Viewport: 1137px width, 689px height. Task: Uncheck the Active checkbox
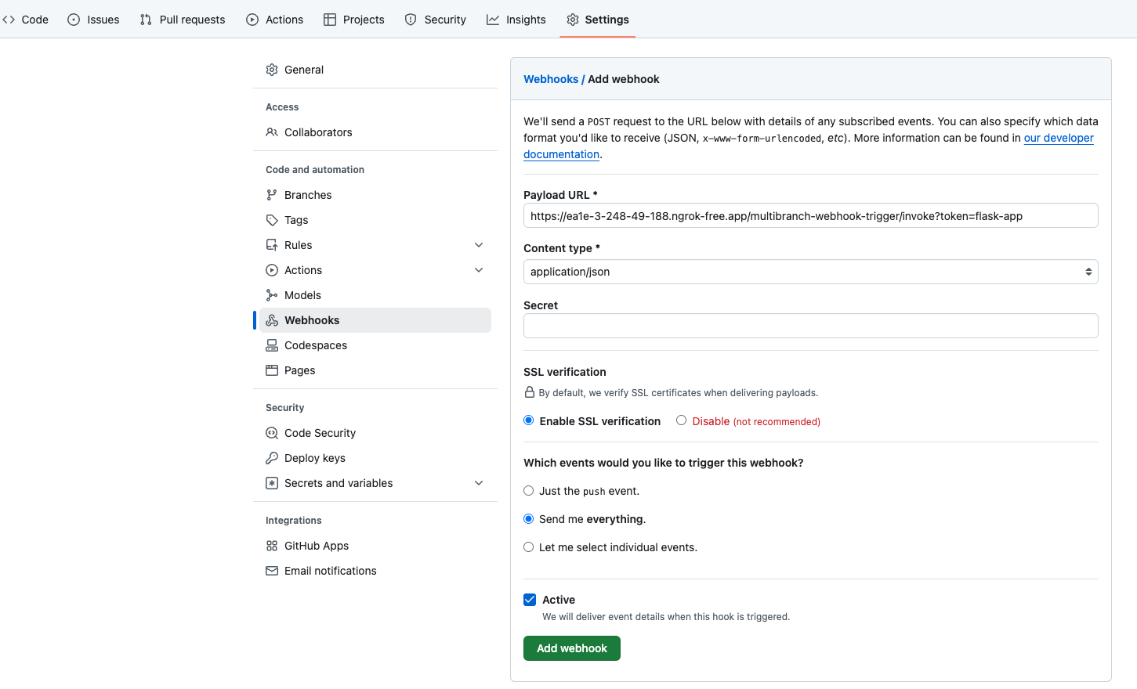[x=530, y=600]
